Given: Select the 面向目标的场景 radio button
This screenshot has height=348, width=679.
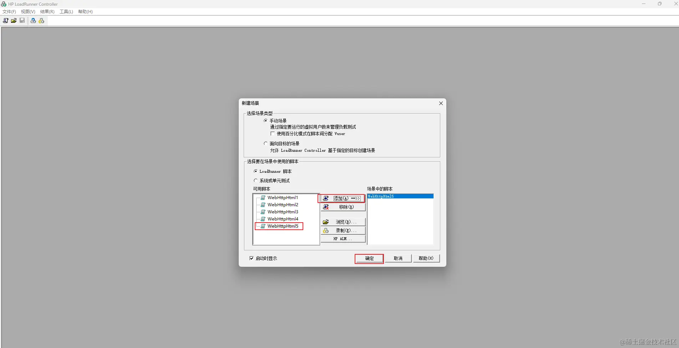Looking at the screenshot, I should click(265, 144).
